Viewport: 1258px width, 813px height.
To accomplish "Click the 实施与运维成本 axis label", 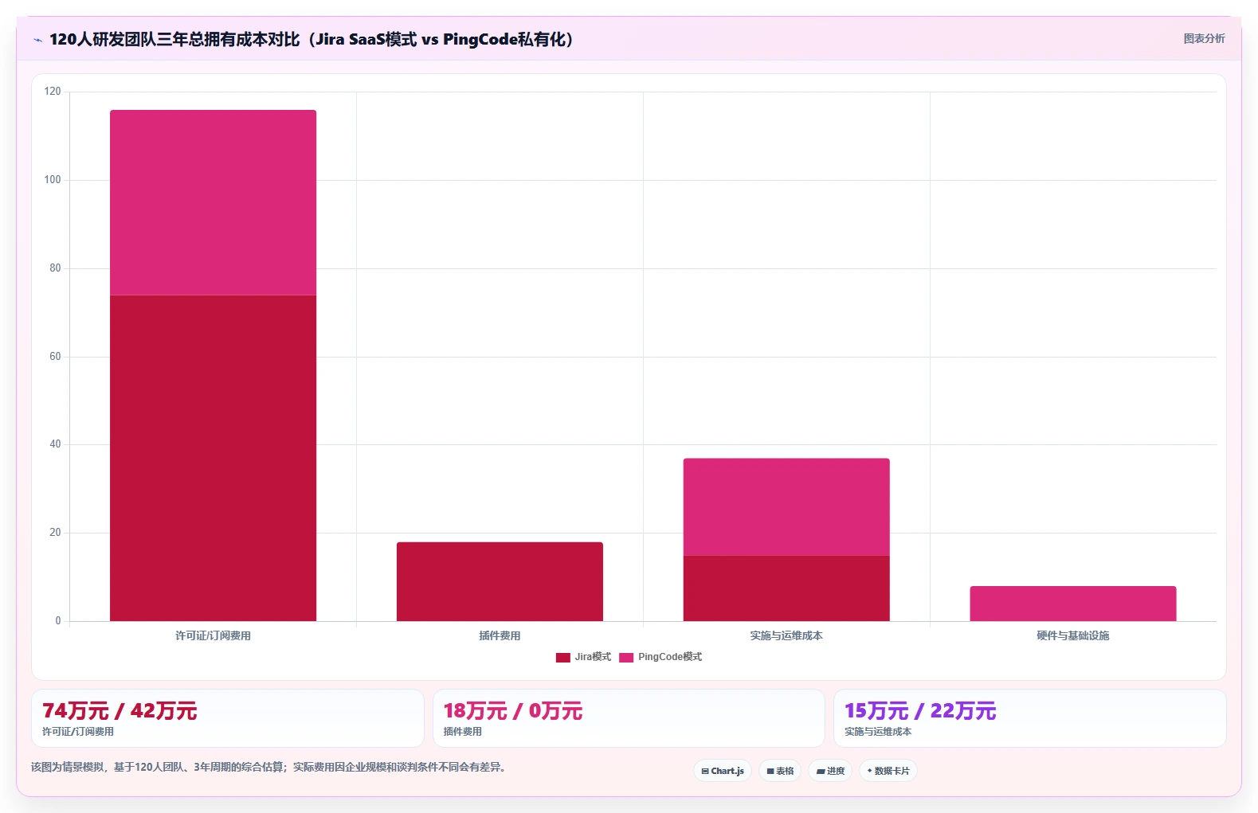I will tap(786, 635).
